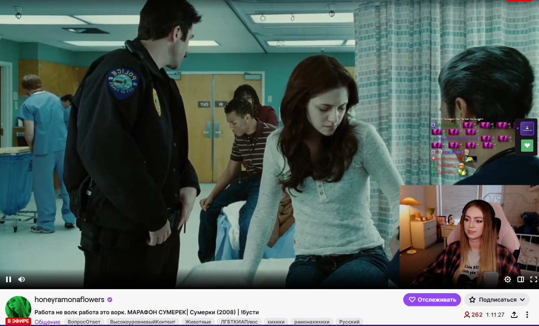This screenshot has height=326, width=539.
Task: Select the Животные tag
Action: point(198,322)
